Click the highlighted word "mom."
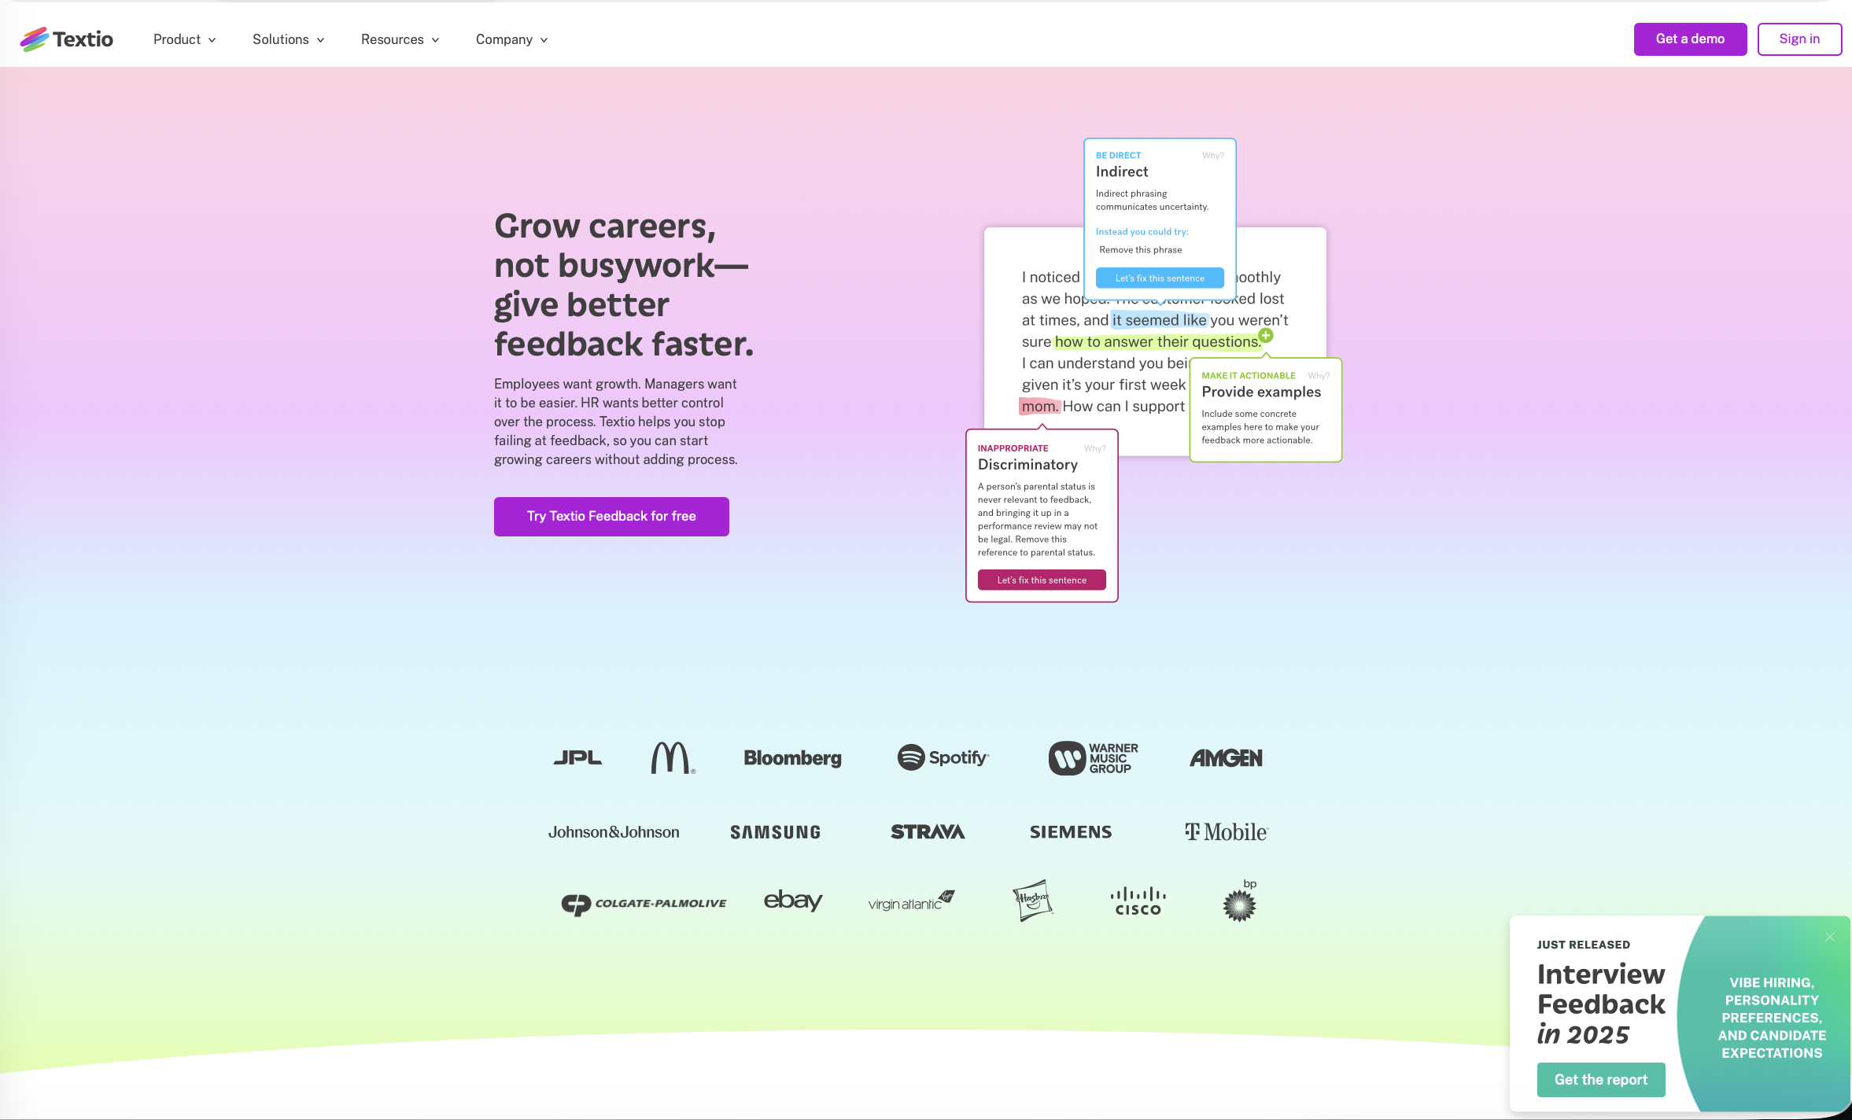The width and height of the screenshot is (1852, 1120). pos(1040,407)
